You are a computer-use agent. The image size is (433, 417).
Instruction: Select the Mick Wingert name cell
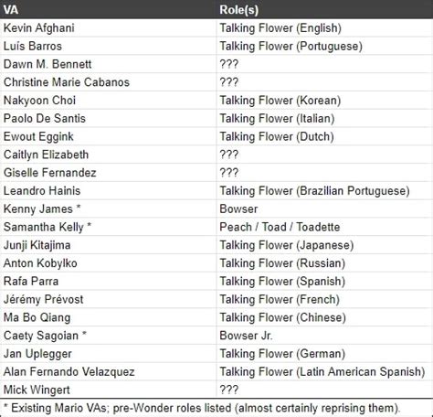click(108, 390)
